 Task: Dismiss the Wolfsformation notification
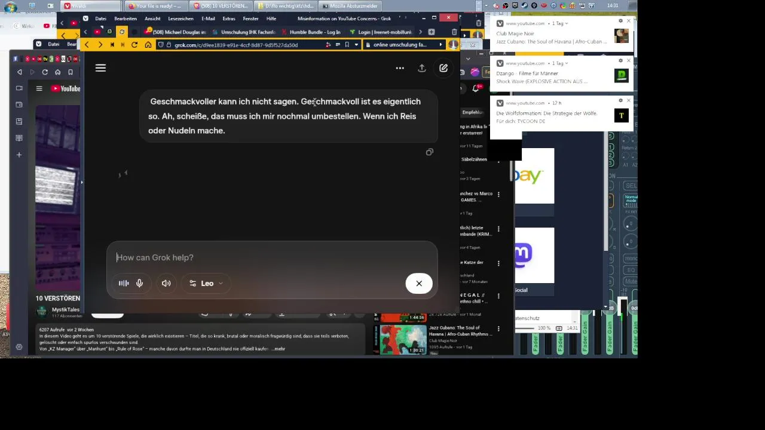point(628,100)
